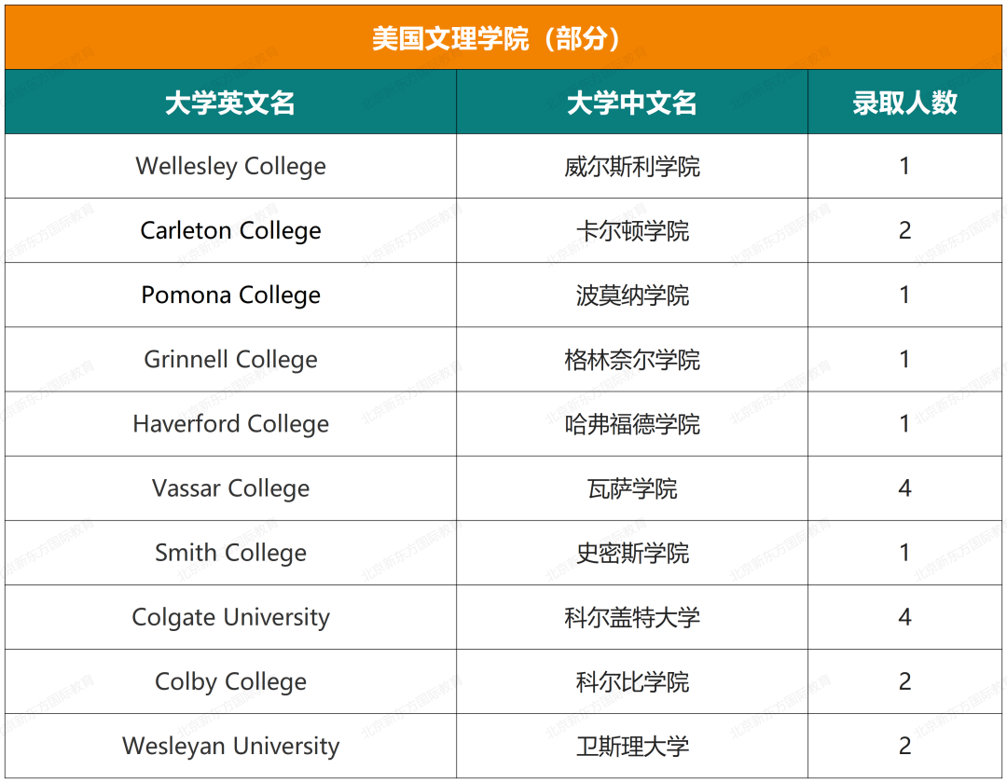
Task: Click the admit count in the Wesleyan University row
Action: pos(904,746)
